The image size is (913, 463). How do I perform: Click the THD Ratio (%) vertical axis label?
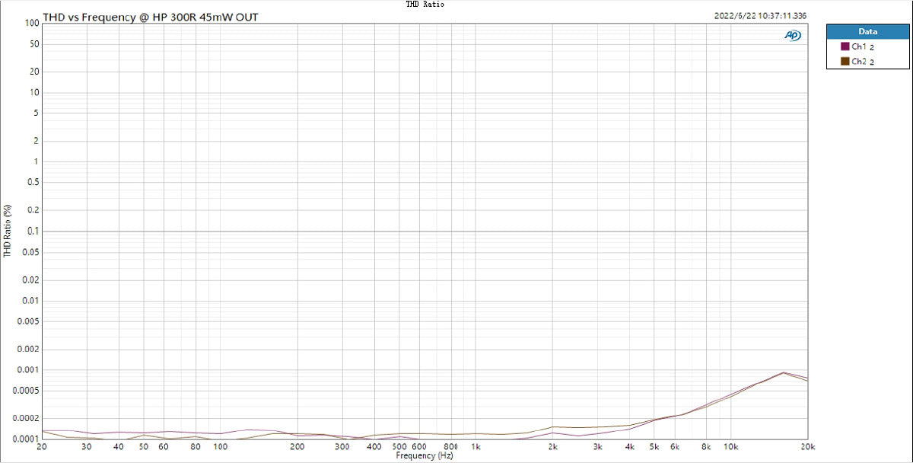tap(8, 231)
